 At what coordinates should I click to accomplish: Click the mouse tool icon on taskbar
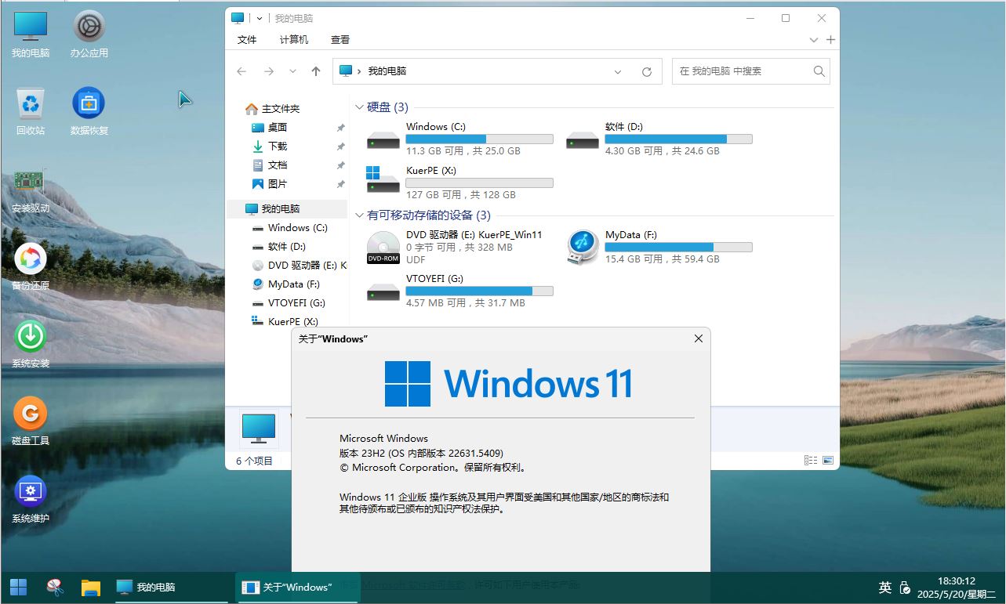(x=55, y=587)
